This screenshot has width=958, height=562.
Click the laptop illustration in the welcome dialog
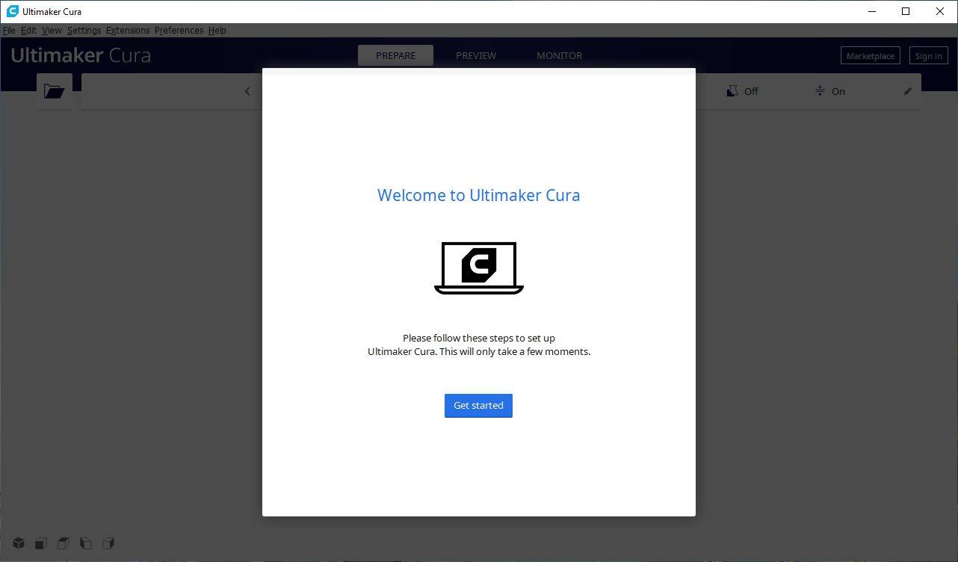tap(479, 268)
